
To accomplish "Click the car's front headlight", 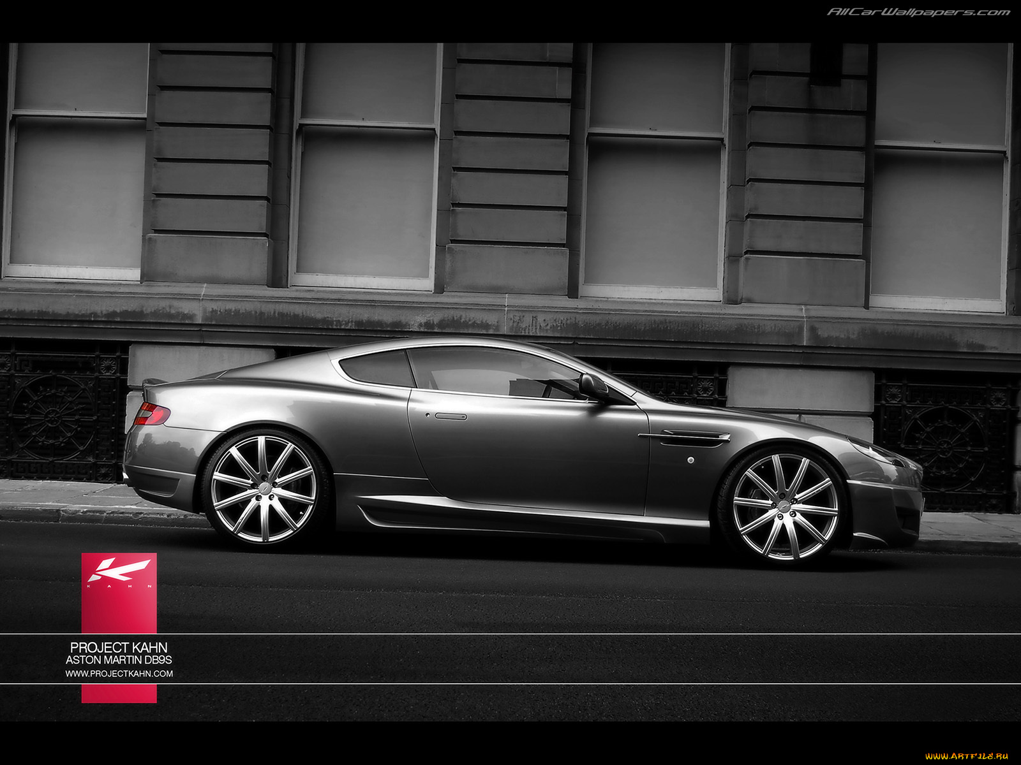I will pyautogui.click(x=879, y=452).
